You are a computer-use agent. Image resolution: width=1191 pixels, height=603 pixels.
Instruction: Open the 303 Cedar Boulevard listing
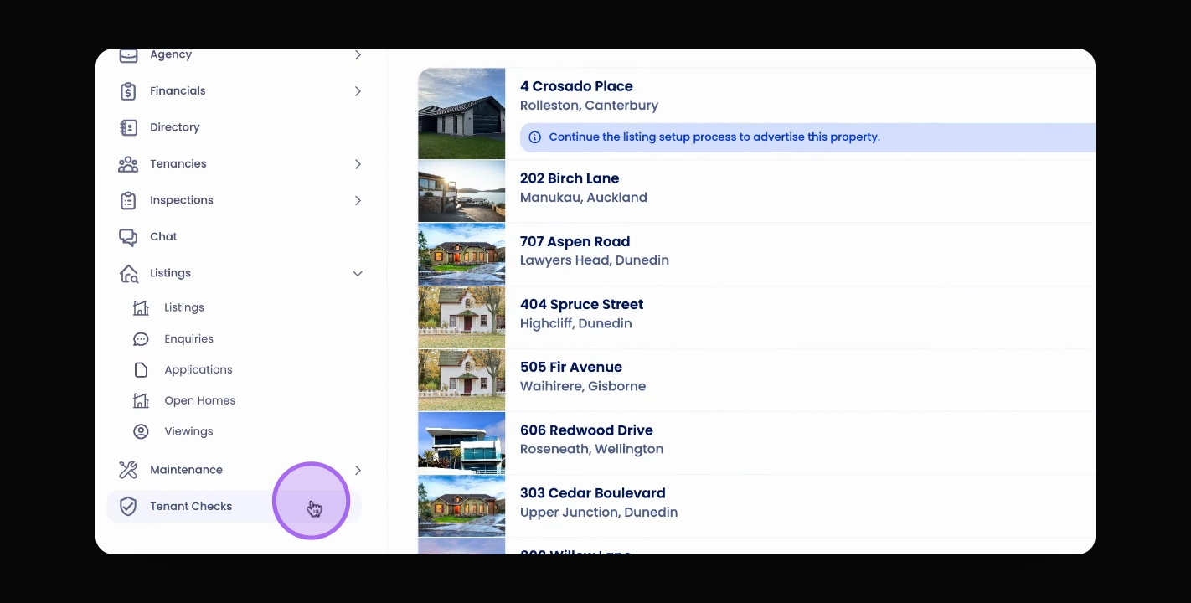click(592, 493)
